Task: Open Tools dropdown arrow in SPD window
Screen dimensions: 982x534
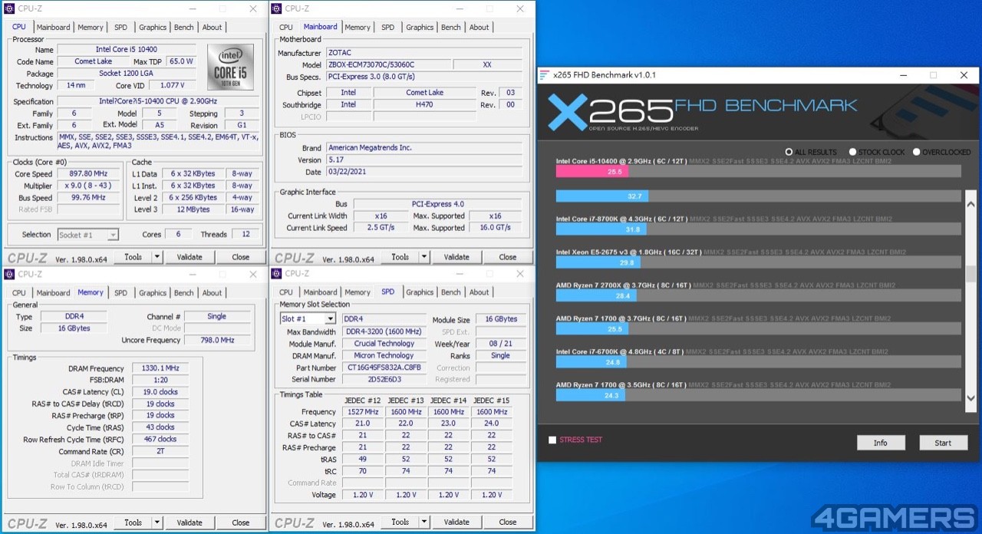Action: (424, 522)
